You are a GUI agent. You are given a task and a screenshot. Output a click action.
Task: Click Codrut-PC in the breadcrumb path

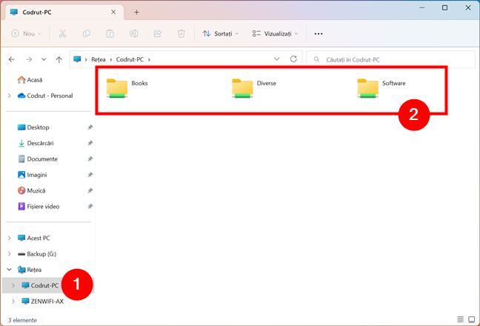point(130,59)
